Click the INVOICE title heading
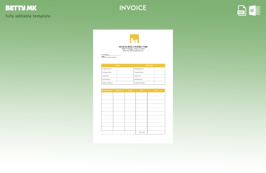Viewport: 266px width, 173px height. click(133, 8)
